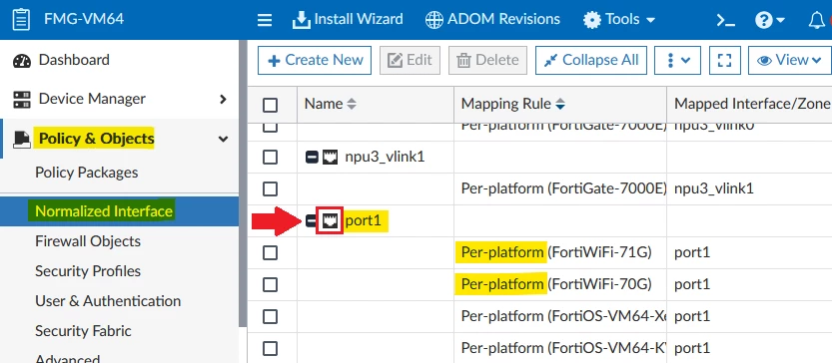This screenshot has width=832, height=363.
Task: Tick the FortiWiFi-71G row checkbox
Action: tap(270, 252)
